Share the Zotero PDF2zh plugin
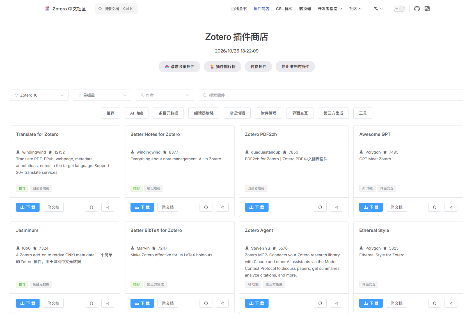 pos(336,207)
